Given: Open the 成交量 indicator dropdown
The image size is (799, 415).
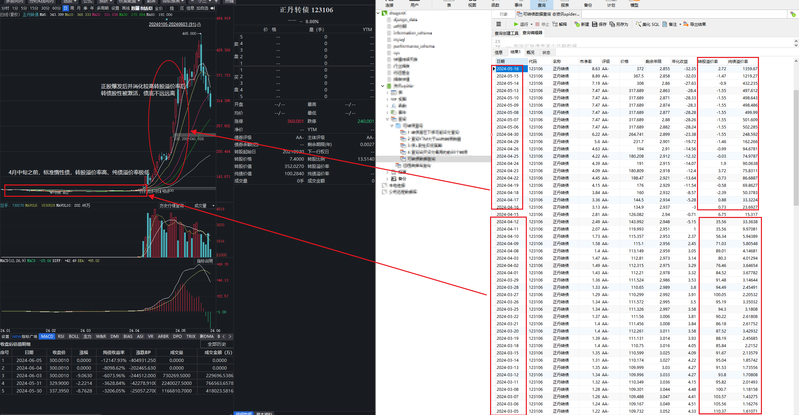Looking at the screenshot, I should (x=213, y=206).
